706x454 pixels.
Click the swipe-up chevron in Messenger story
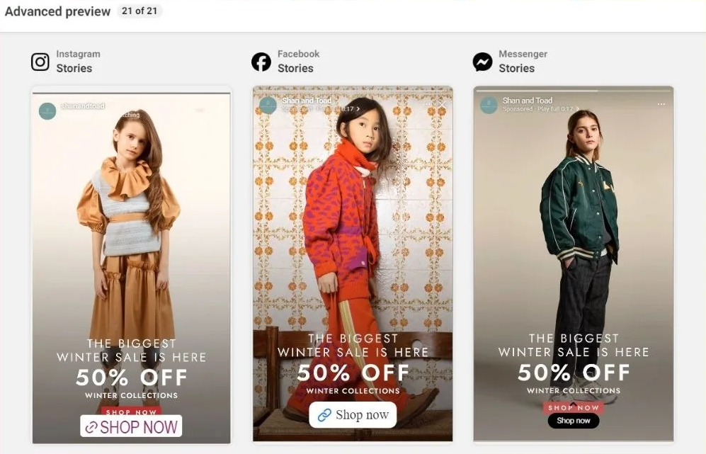[x=574, y=404]
